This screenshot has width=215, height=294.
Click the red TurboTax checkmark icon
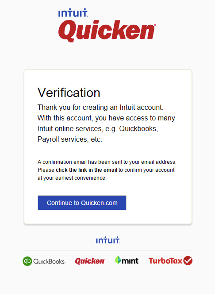[188, 260]
